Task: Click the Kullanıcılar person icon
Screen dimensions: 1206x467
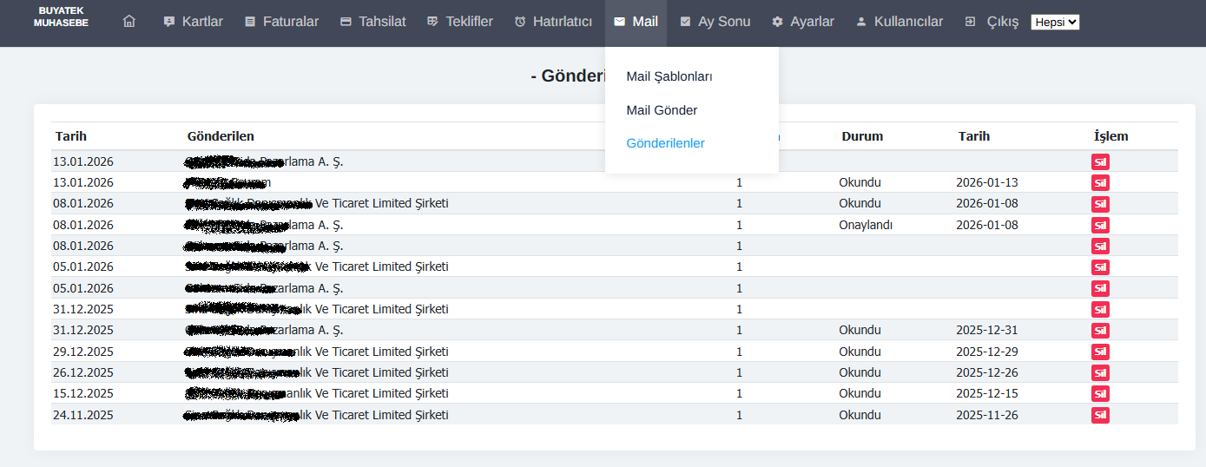Action: (861, 22)
